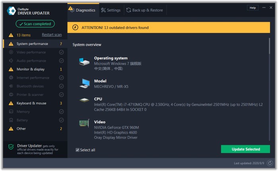Image resolution: width=278 pixels, height=171 pixels.
Task: Click the Internet performance globe icon
Action: click(11, 78)
